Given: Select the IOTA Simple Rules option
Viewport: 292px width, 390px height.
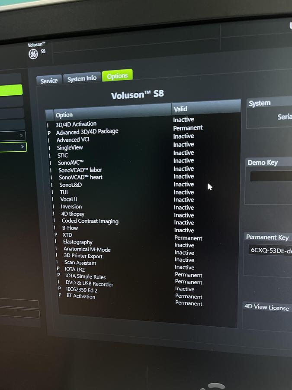Looking at the screenshot, I should (x=85, y=276).
